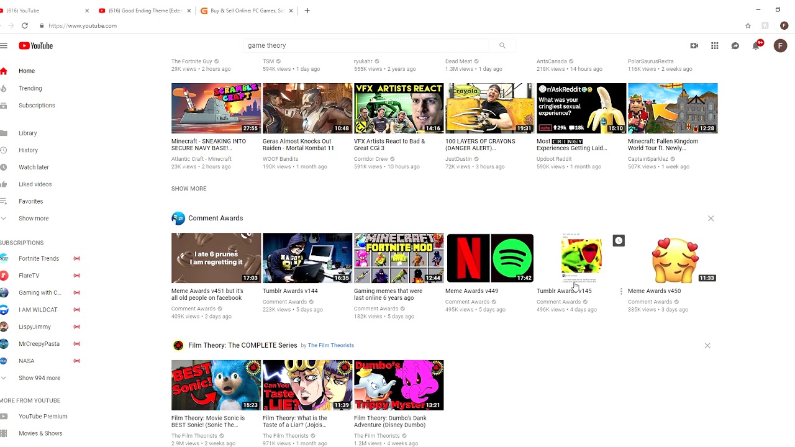Click the browser address bar
Viewport: 795px width, 447px height.
pos(391,25)
